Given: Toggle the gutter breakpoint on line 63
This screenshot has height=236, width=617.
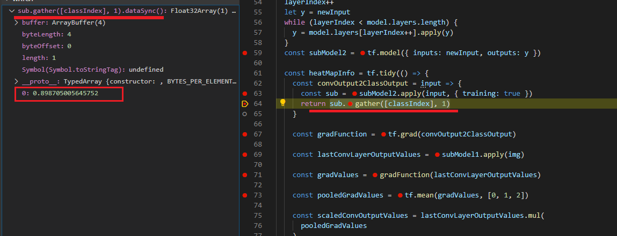Looking at the screenshot, I should (x=245, y=93).
